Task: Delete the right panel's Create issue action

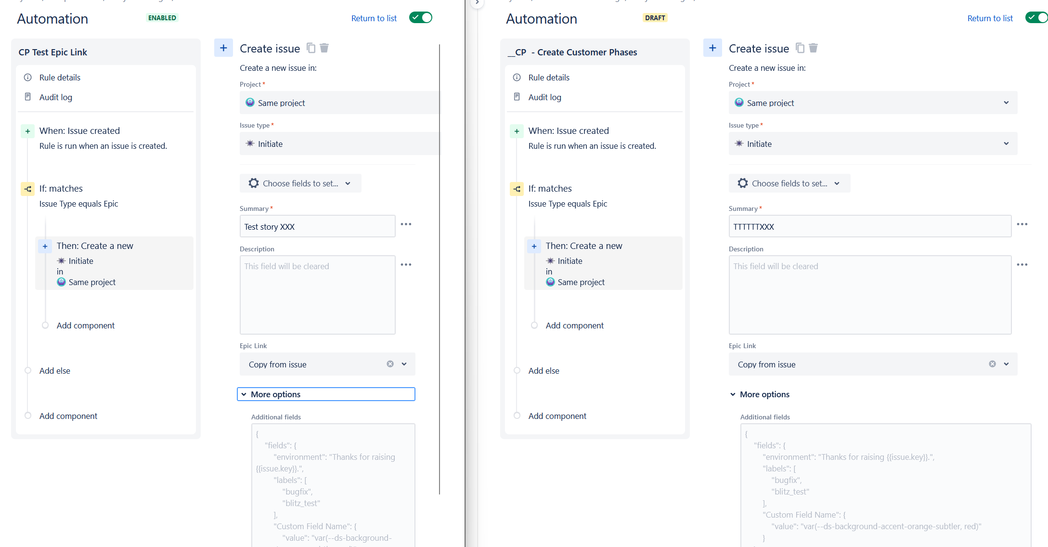Action: tap(814, 48)
